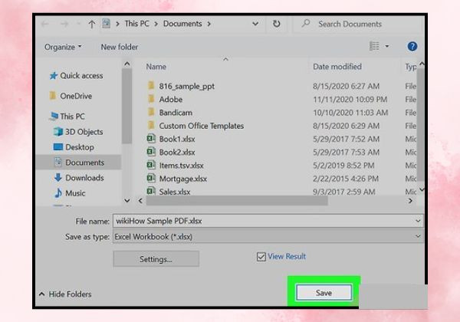
Task: Click the Save button
Action: point(324,292)
